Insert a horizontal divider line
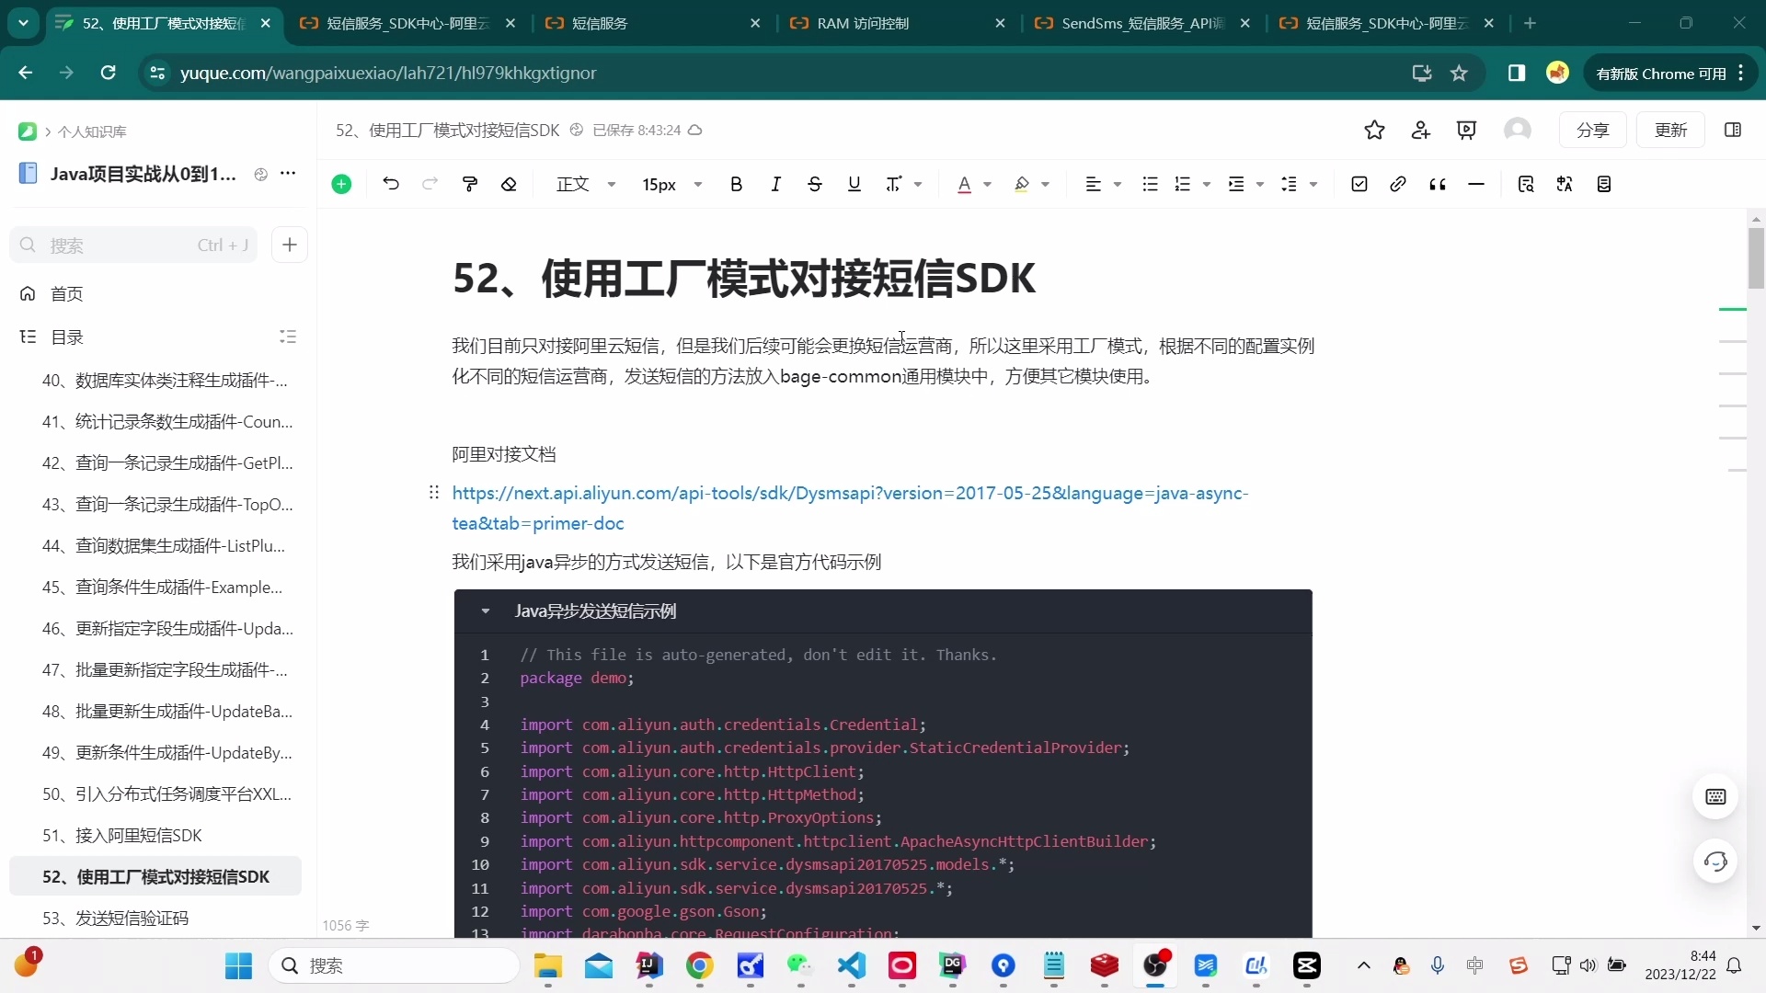 [x=1475, y=184]
